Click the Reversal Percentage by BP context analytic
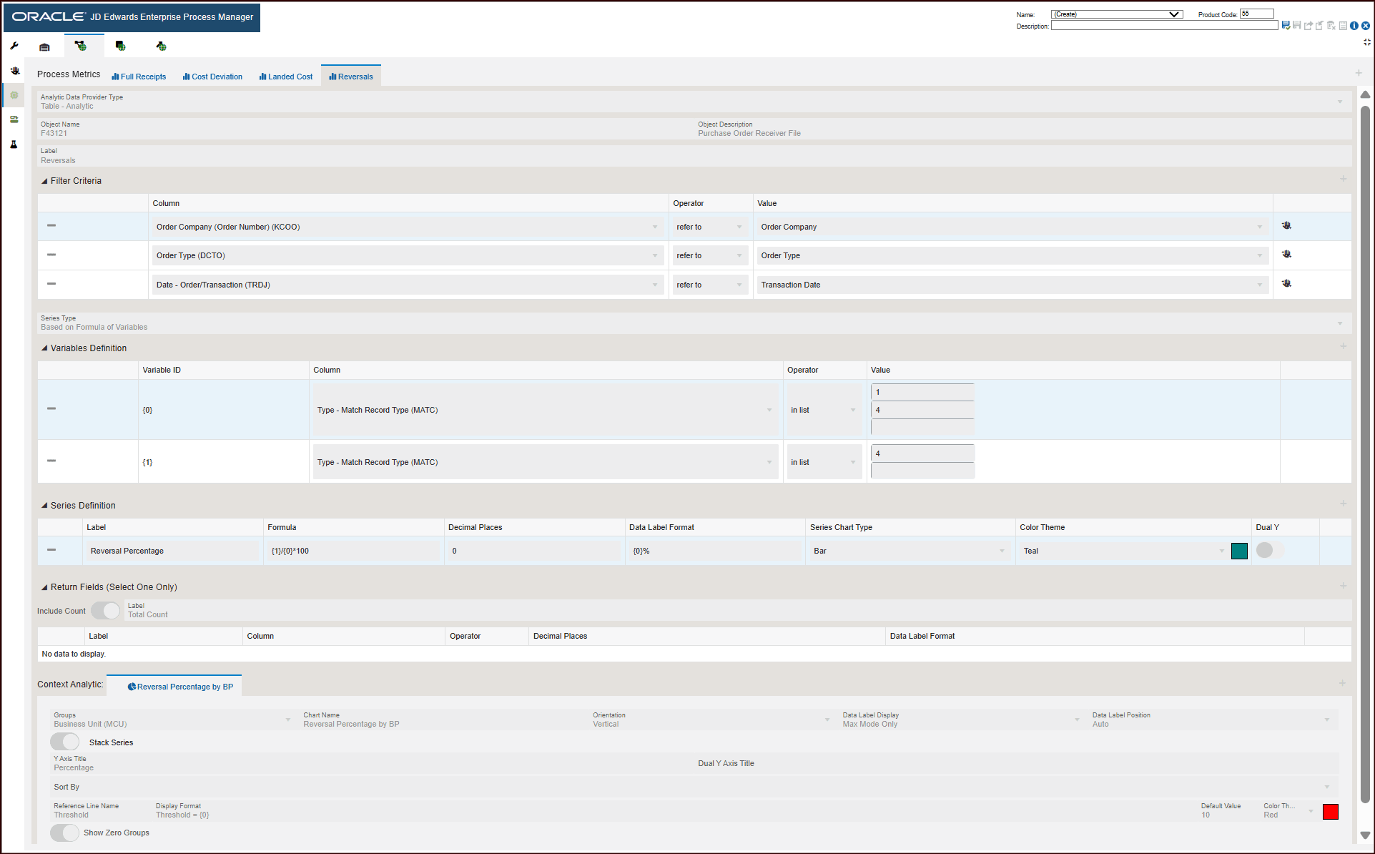 coord(179,686)
